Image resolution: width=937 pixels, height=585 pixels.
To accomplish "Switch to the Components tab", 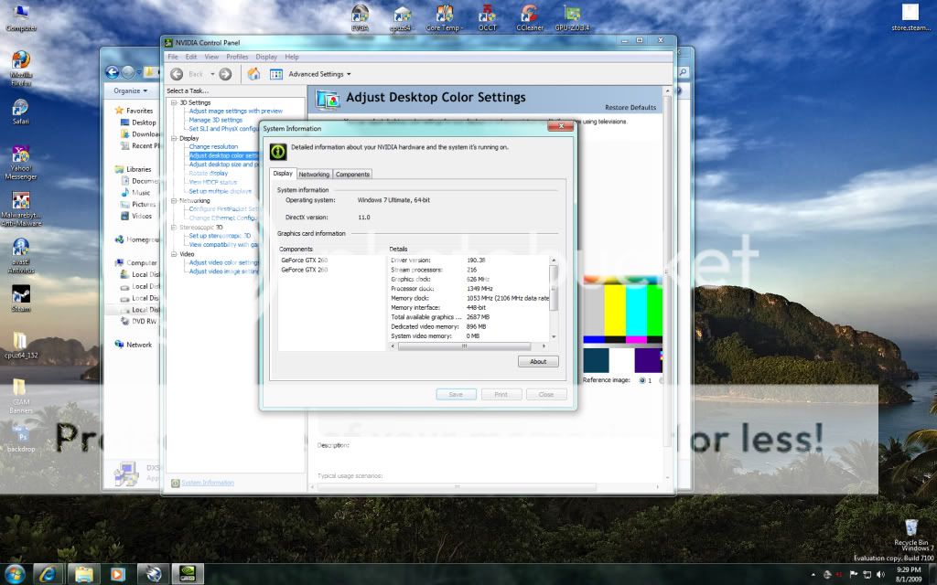I will [352, 175].
